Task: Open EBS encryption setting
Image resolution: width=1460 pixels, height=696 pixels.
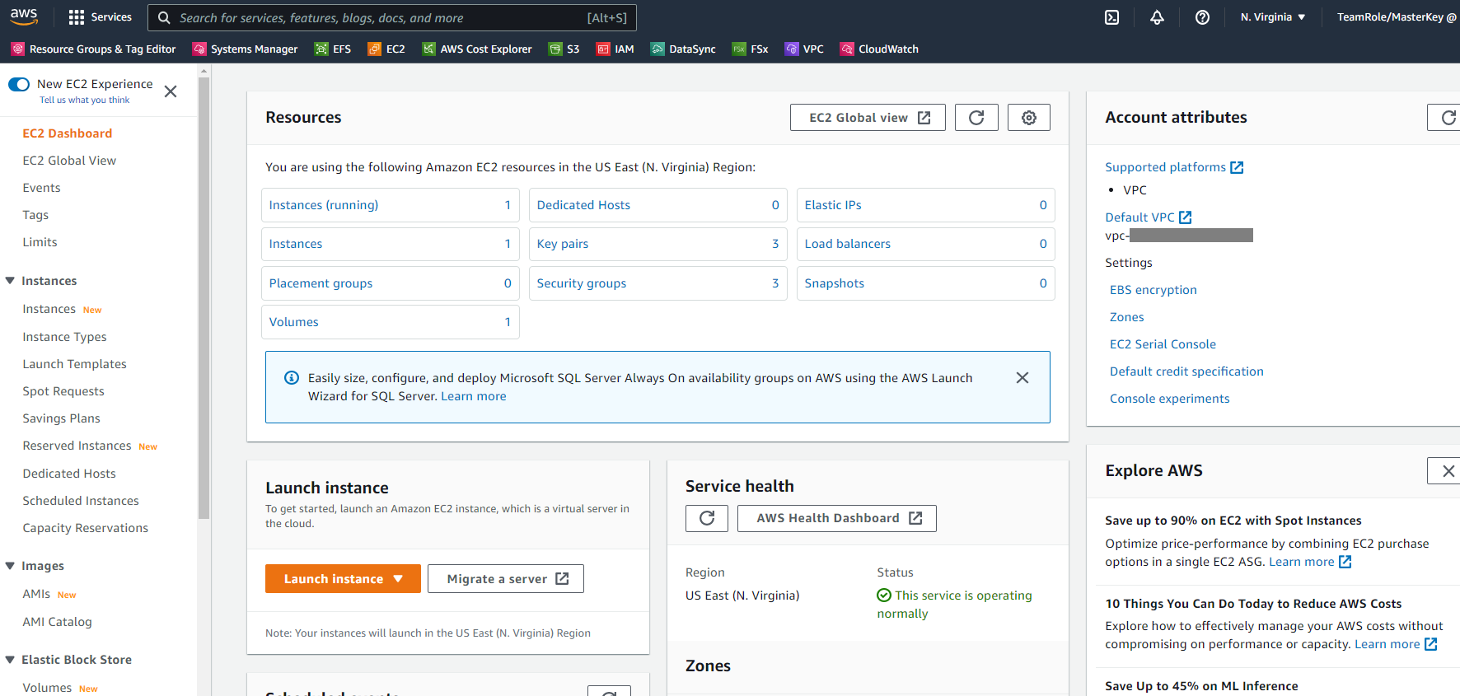Action: click(x=1153, y=290)
